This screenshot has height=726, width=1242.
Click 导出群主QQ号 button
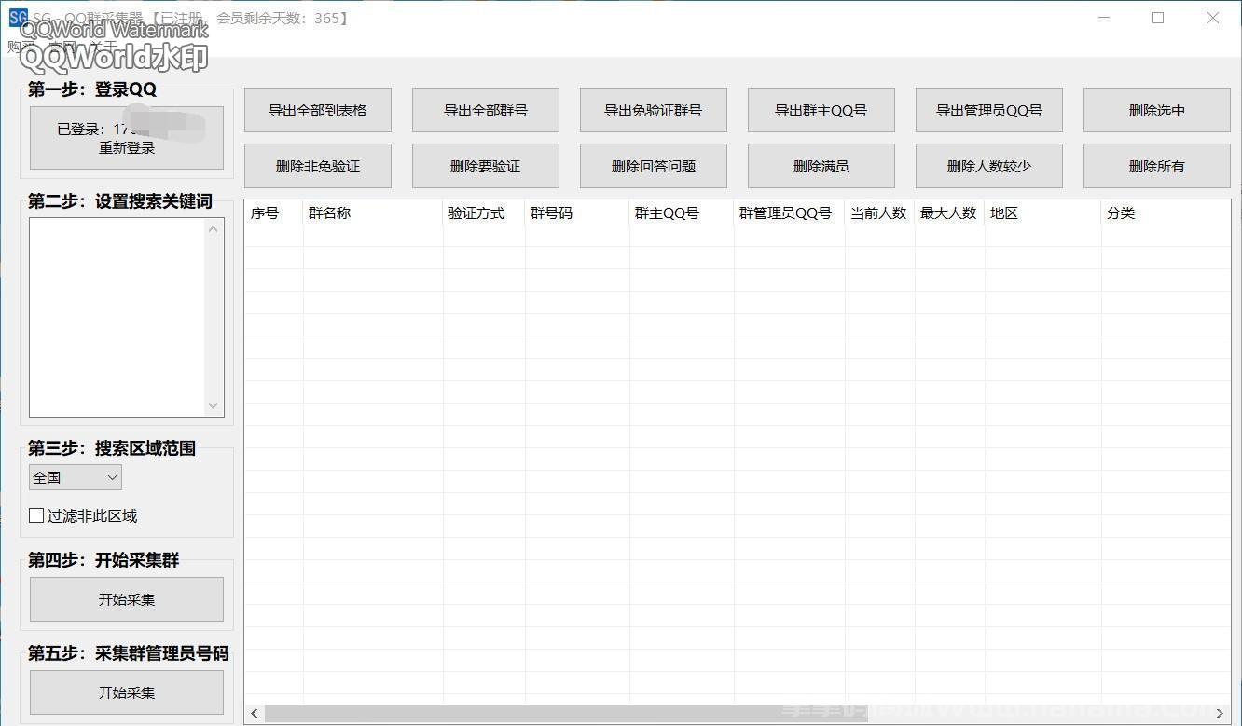[x=821, y=110]
